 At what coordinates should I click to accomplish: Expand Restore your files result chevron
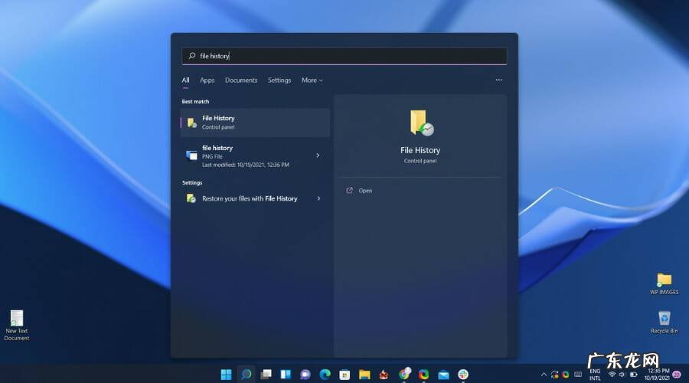(318, 198)
